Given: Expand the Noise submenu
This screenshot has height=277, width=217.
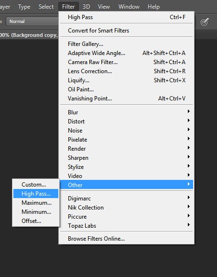Looking at the screenshot, I should [x=126, y=131].
